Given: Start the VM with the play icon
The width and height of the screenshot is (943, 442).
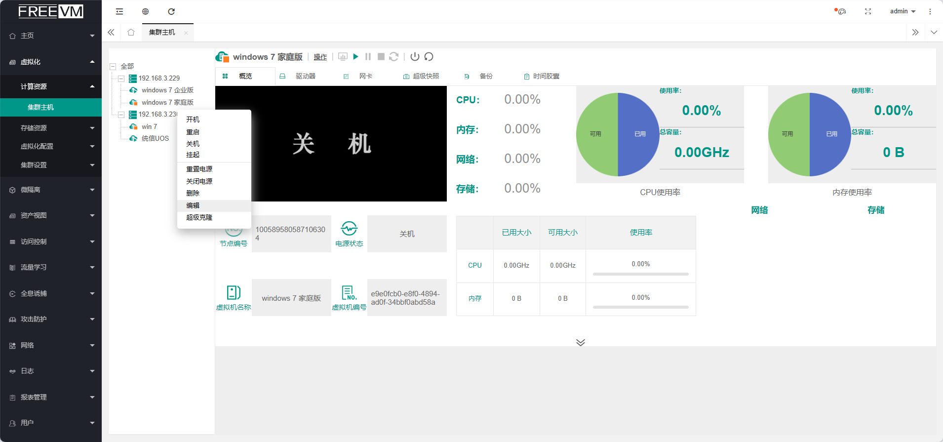Looking at the screenshot, I should [x=355, y=57].
